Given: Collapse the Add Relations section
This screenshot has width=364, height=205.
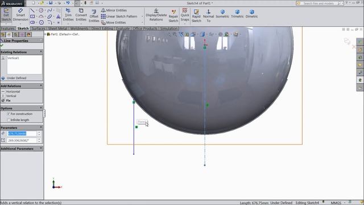Looking at the screenshot, I should (41, 86).
